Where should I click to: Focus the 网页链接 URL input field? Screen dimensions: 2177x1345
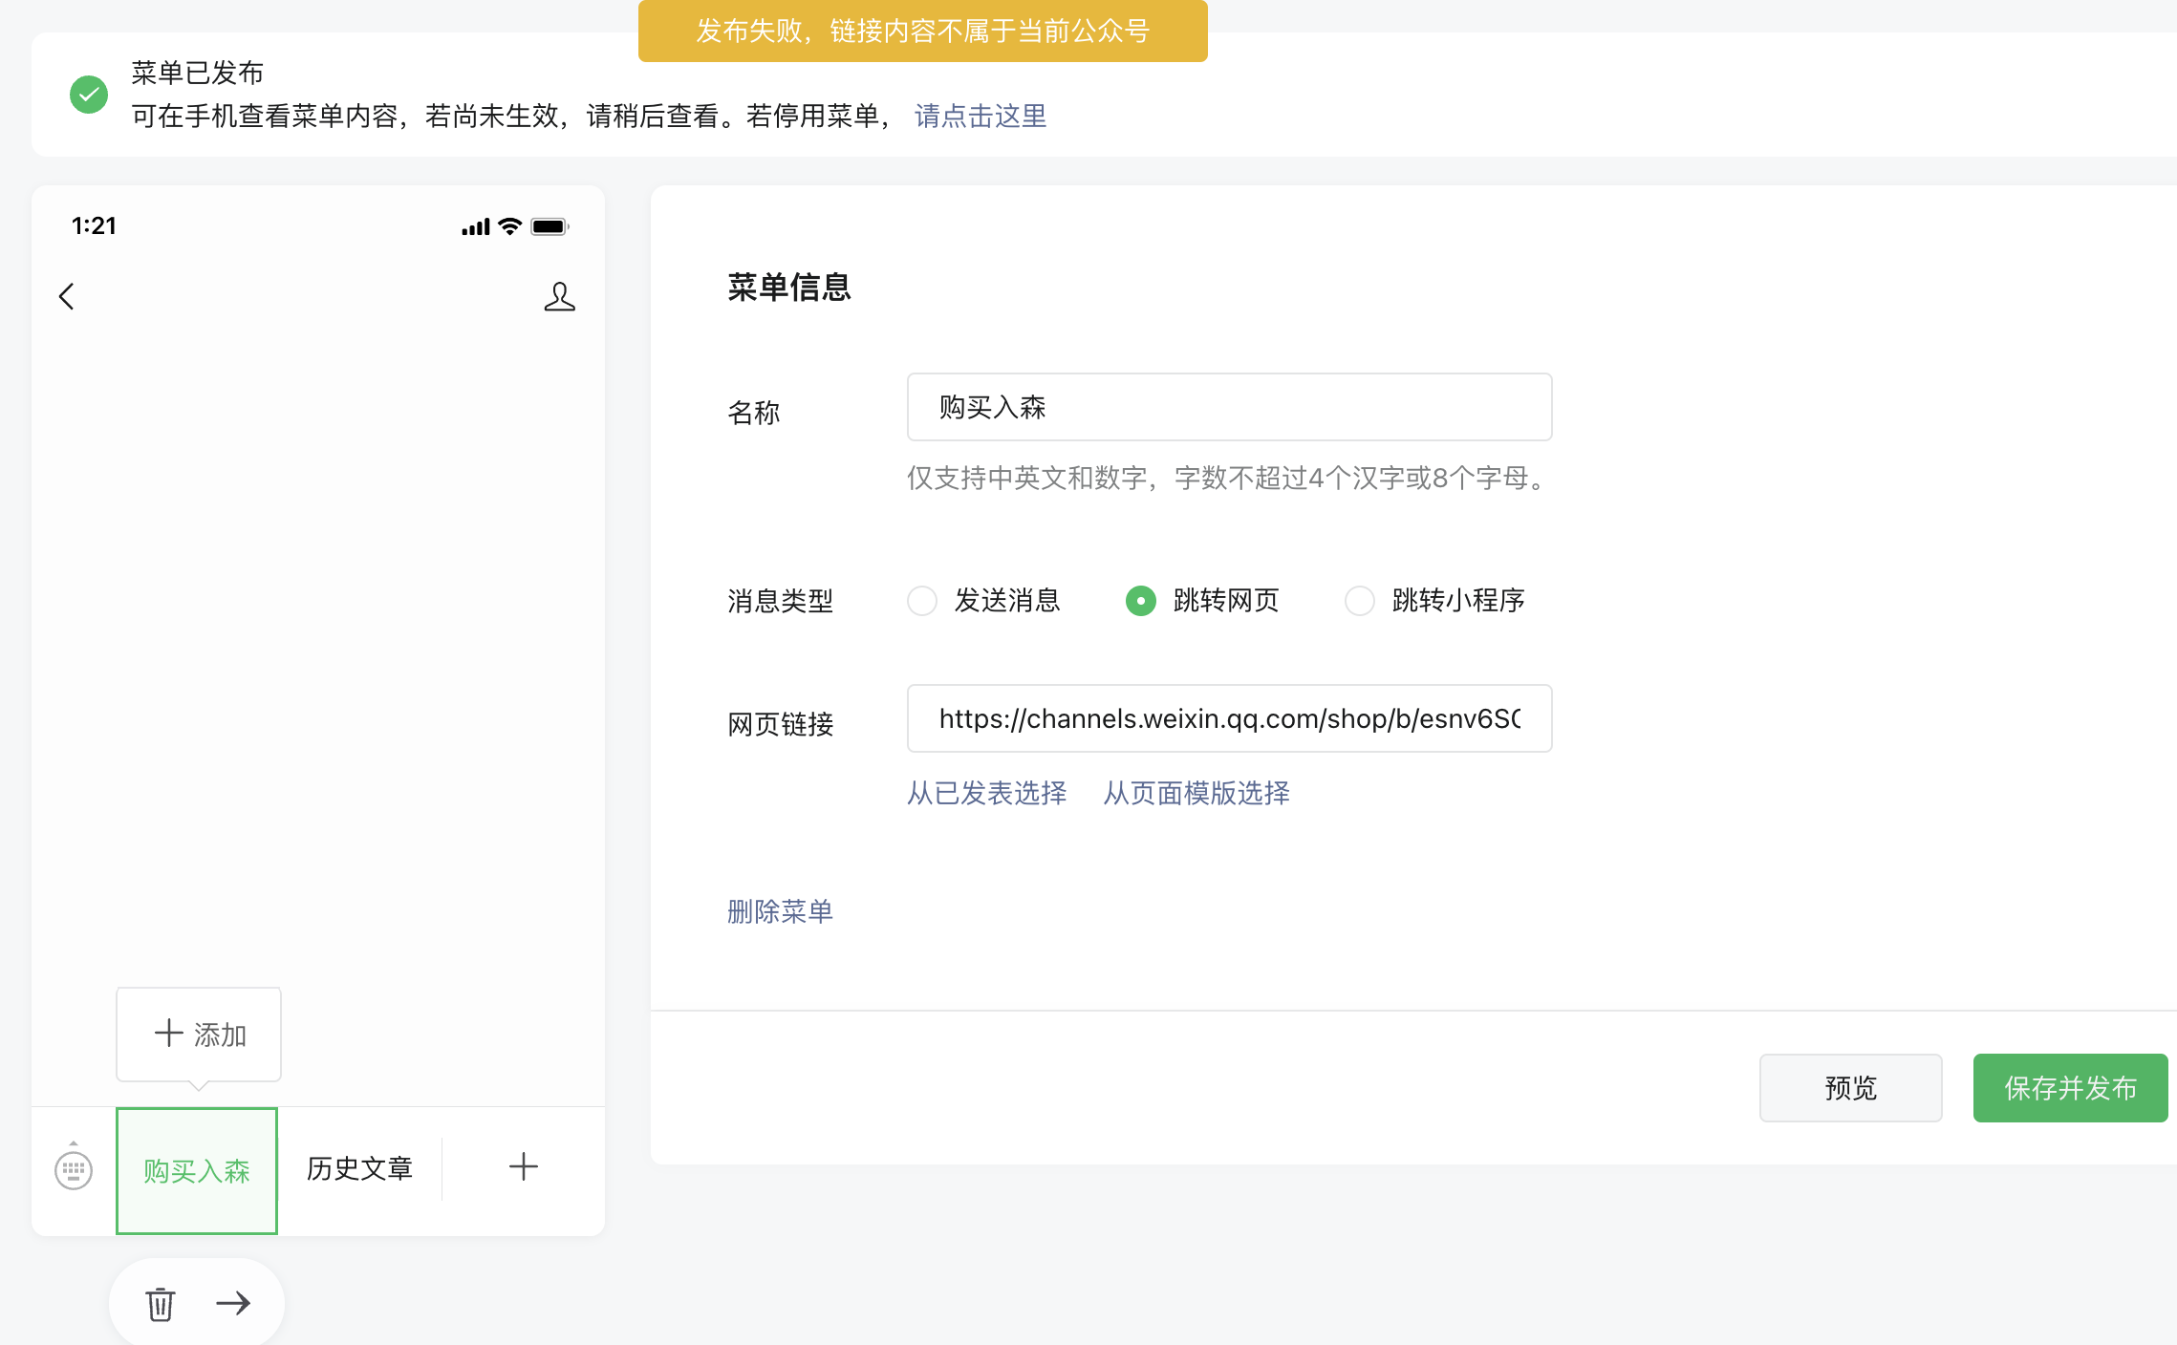pos(1229,718)
